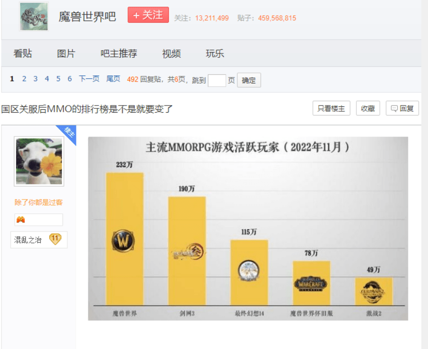
Task: Go to page 3 of the thread
Action: (35, 79)
